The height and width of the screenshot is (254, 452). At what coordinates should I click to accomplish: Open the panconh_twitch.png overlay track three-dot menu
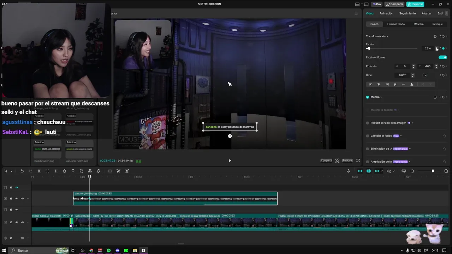28,198
